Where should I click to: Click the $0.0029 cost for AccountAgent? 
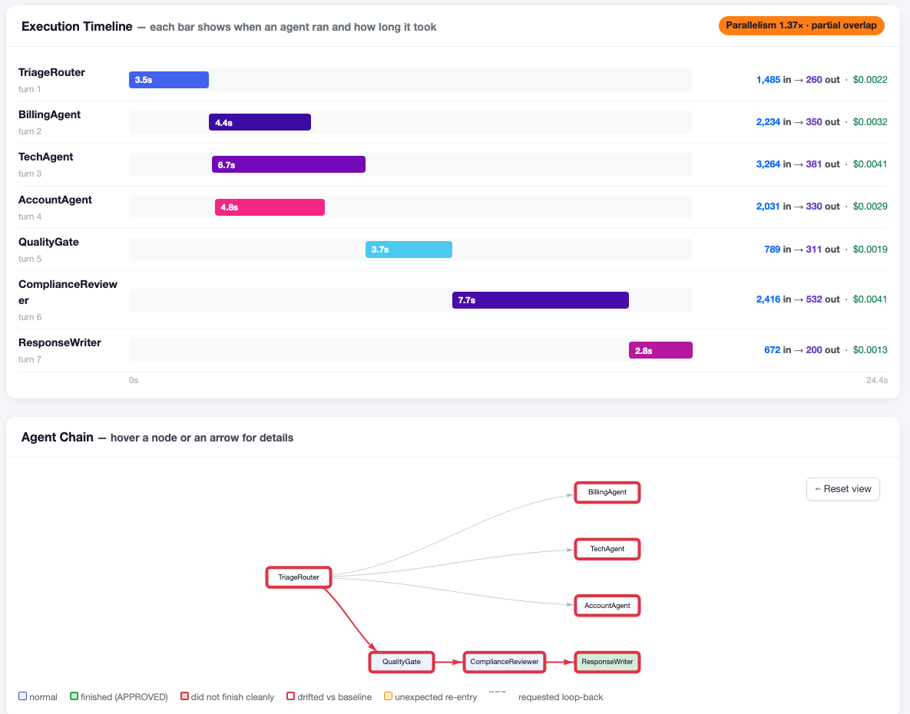tap(870, 207)
